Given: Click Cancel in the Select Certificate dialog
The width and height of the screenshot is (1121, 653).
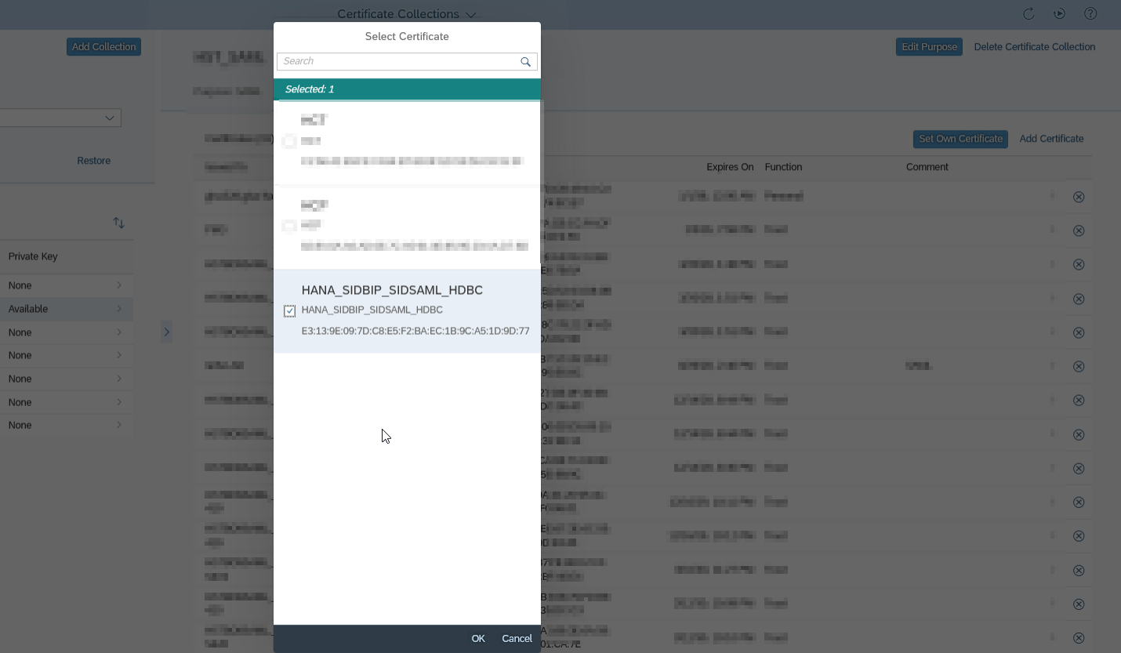Looking at the screenshot, I should (517, 639).
